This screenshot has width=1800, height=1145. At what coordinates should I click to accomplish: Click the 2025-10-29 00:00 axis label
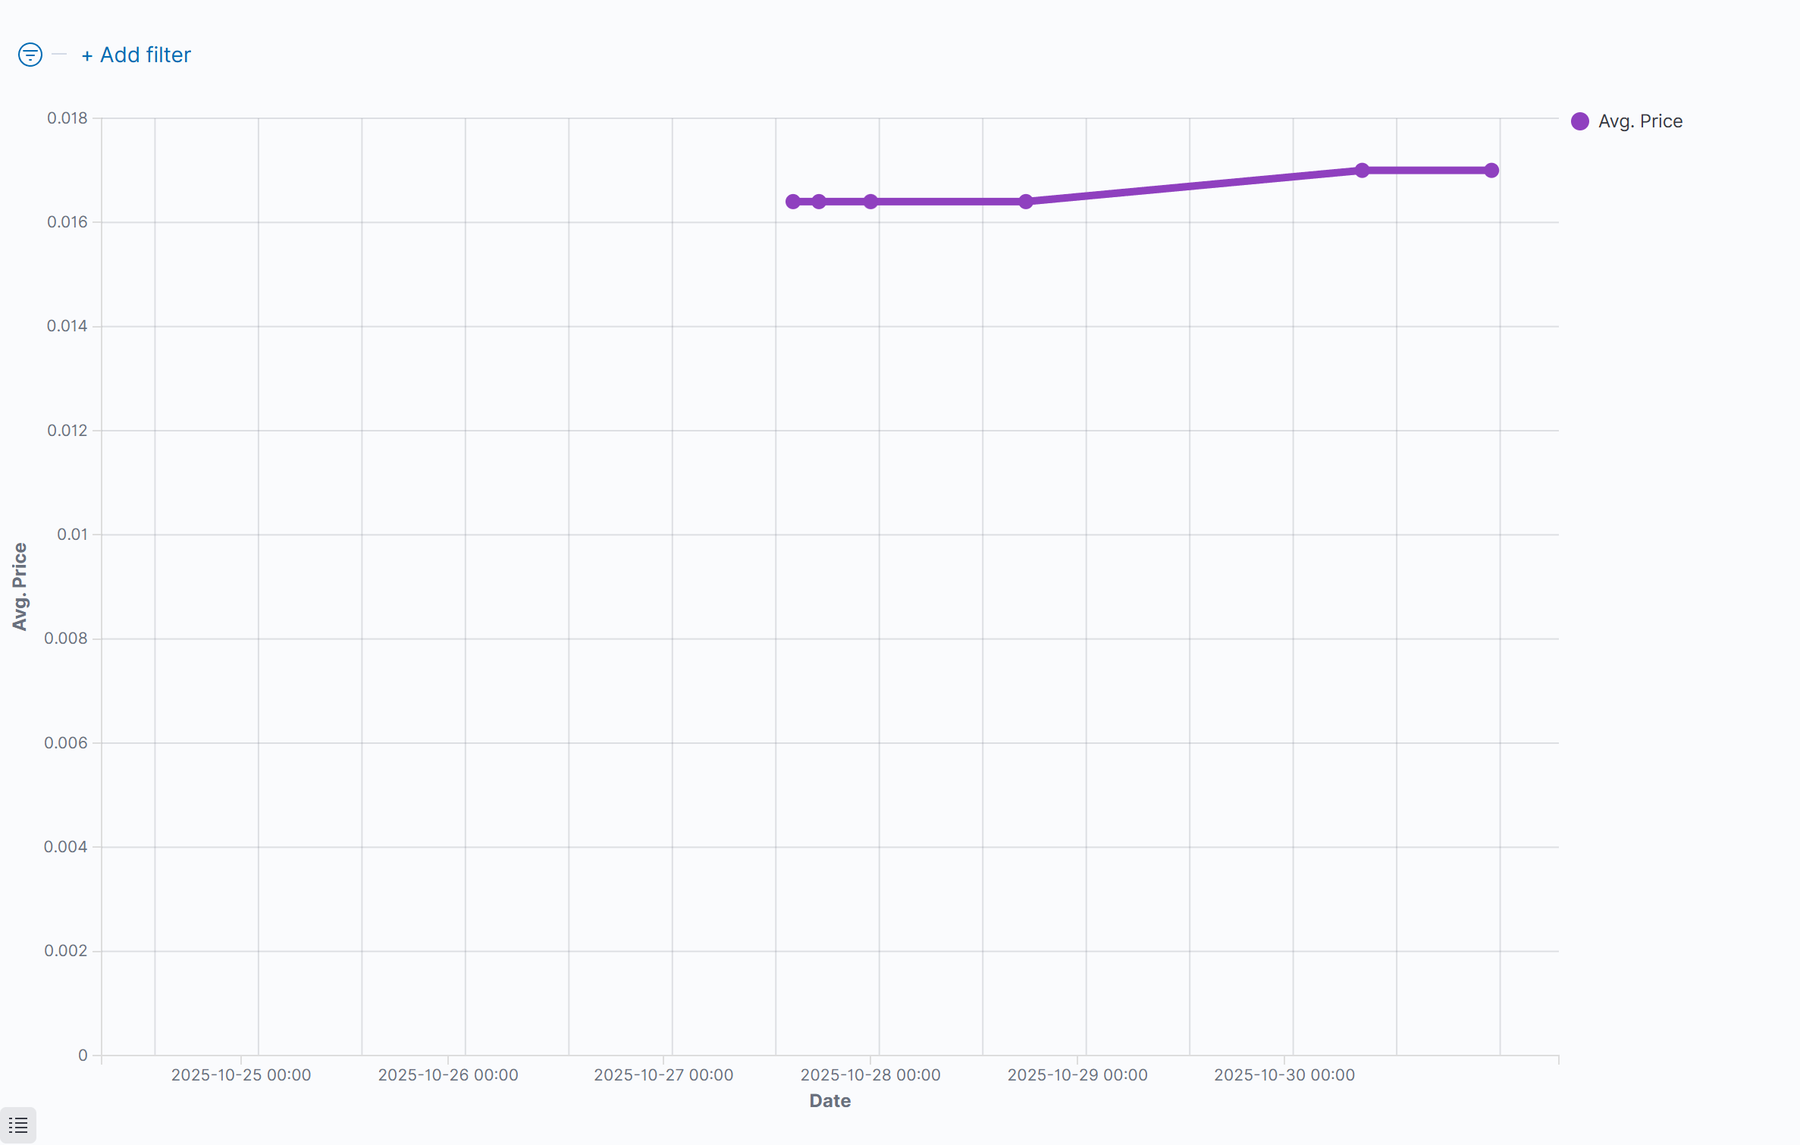tap(1077, 1075)
